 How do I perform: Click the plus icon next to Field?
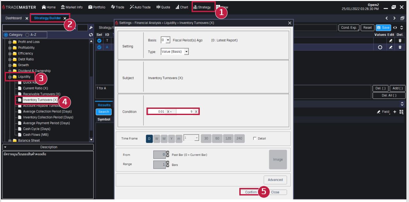(x=395, y=112)
